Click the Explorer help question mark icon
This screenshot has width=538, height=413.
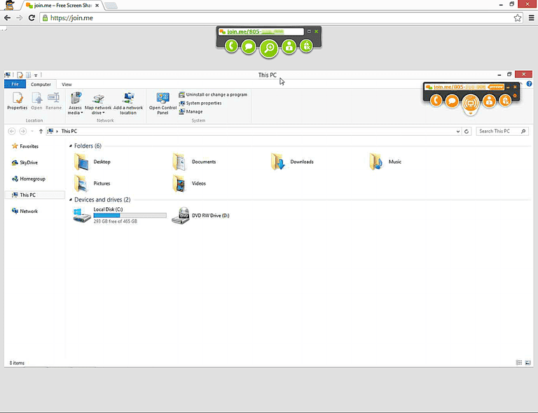point(529,84)
